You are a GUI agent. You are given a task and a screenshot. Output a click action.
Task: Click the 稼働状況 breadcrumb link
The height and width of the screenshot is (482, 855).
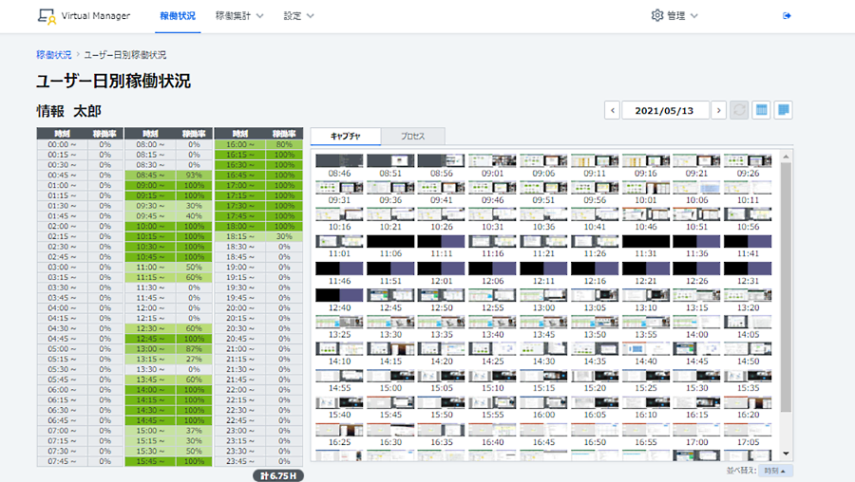click(x=53, y=54)
